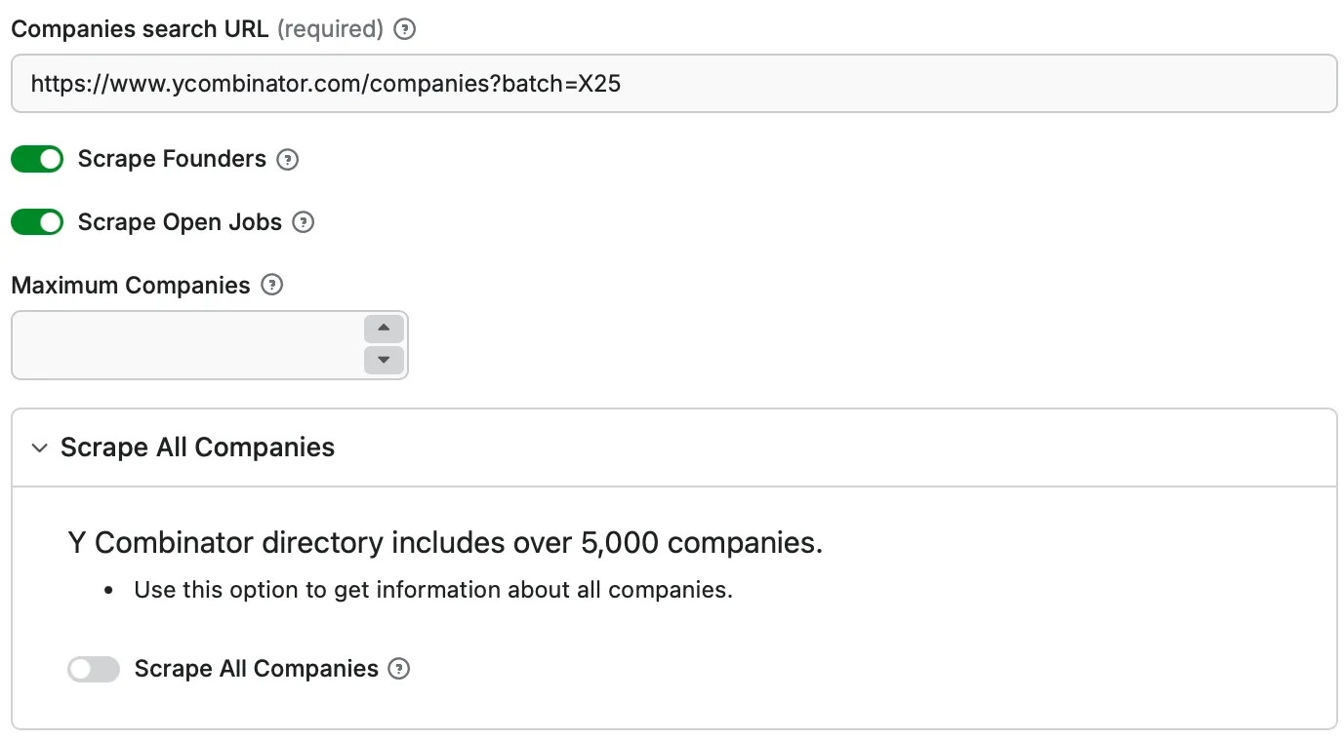This screenshot has width=1344, height=740.
Task: Click the help icon next to Scrape All Companies toggle
Action: pos(398,669)
